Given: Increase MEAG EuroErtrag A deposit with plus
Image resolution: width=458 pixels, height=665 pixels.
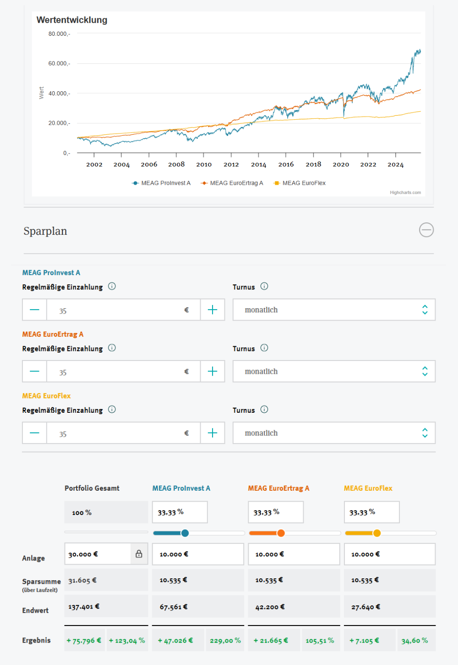Looking at the screenshot, I should tap(213, 371).
